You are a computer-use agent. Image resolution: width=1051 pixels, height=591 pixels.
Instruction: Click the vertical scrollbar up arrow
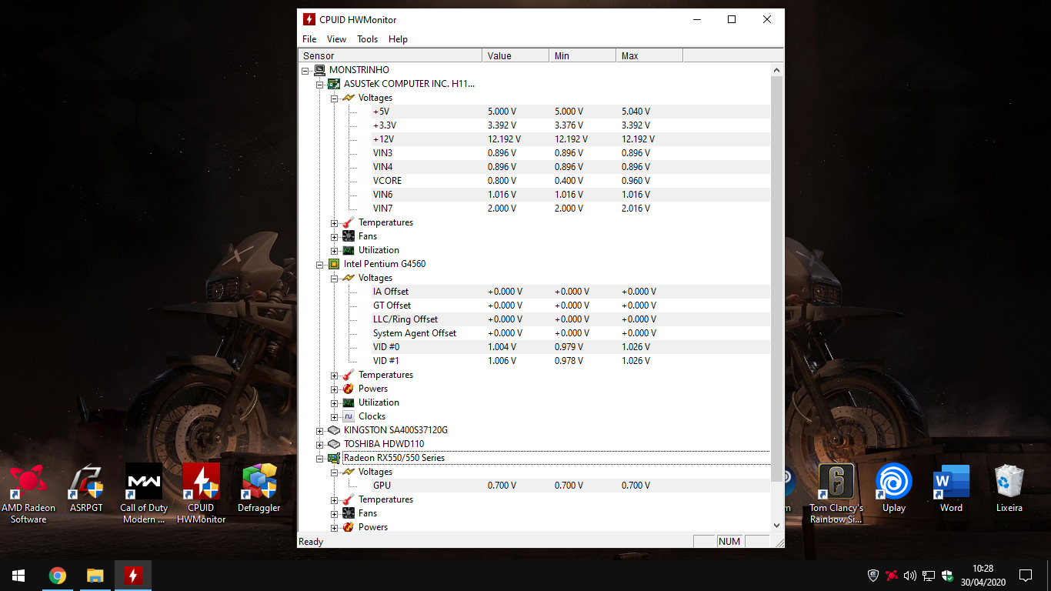tap(776, 70)
